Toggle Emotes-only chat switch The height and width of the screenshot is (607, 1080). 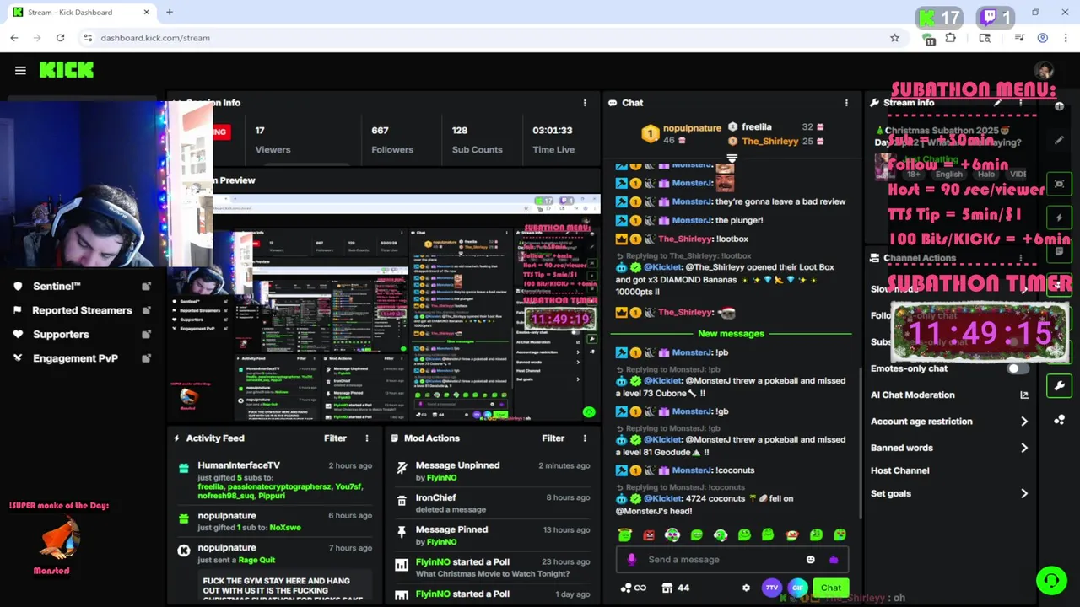tap(1018, 368)
